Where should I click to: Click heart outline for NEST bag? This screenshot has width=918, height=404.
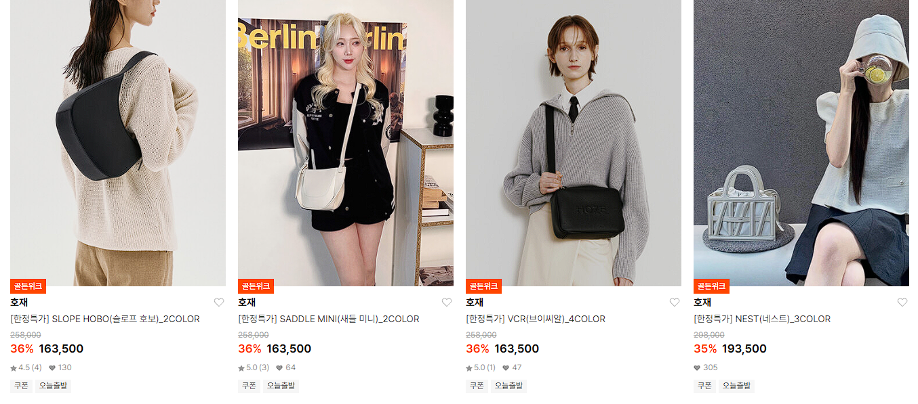click(x=902, y=302)
